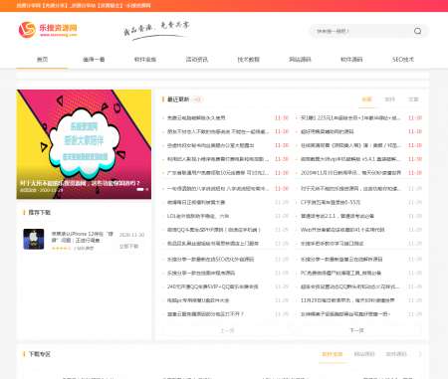Open the 技术教程 navigation item

tap(248, 60)
